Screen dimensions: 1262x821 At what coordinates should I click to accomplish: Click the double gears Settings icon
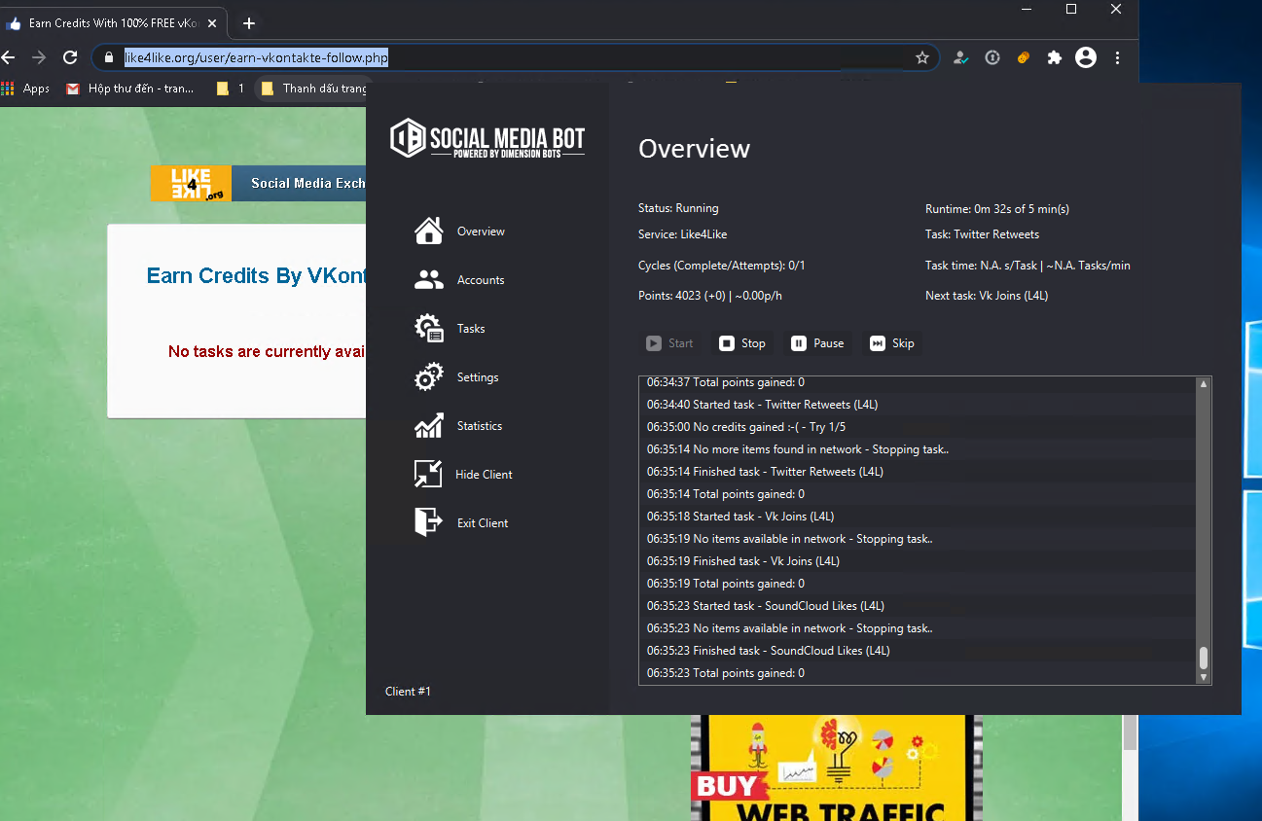[429, 377]
